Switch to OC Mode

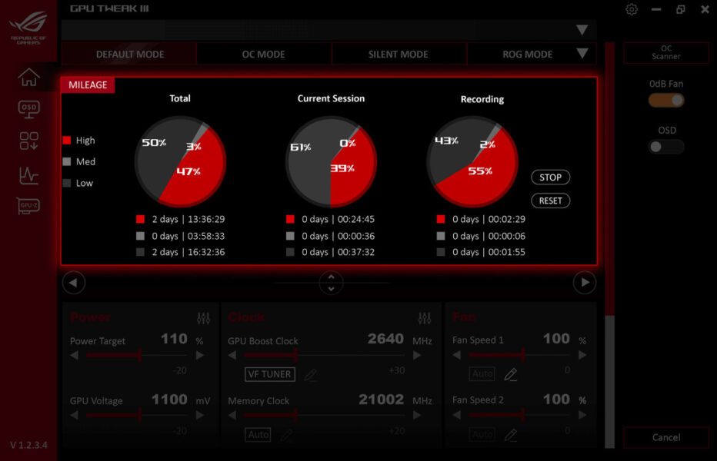pyautogui.click(x=263, y=54)
